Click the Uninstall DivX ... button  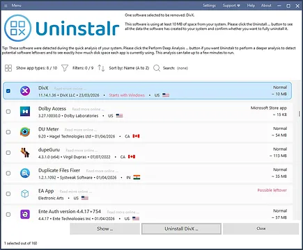(x=181, y=228)
